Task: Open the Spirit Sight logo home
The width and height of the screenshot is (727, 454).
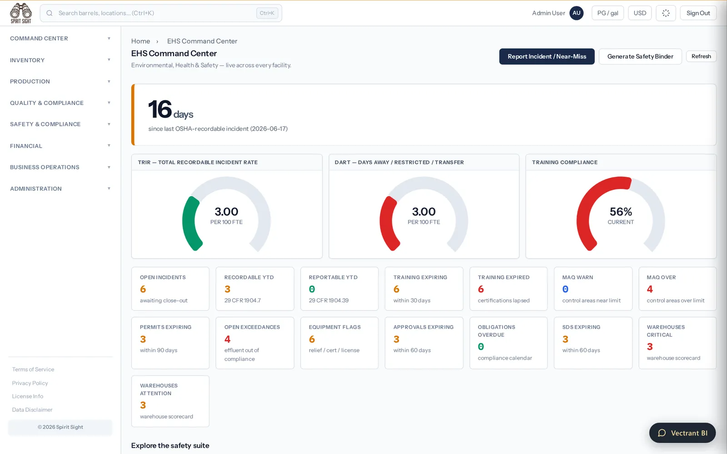Action: tap(21, 13)
